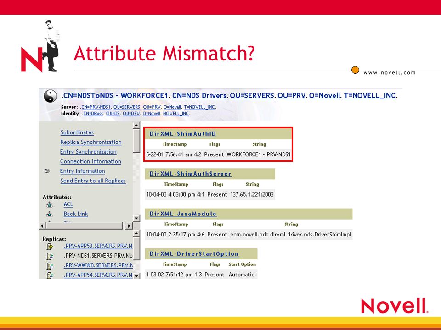Click timestamp 5-22-01 7:56:41 am
Viewport: 441px width, 330px height.
170,154
